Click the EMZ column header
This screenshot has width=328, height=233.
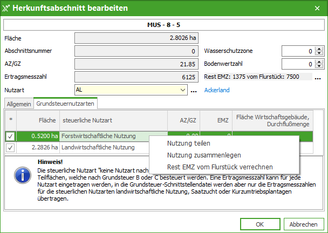click(x=216, y=120)
